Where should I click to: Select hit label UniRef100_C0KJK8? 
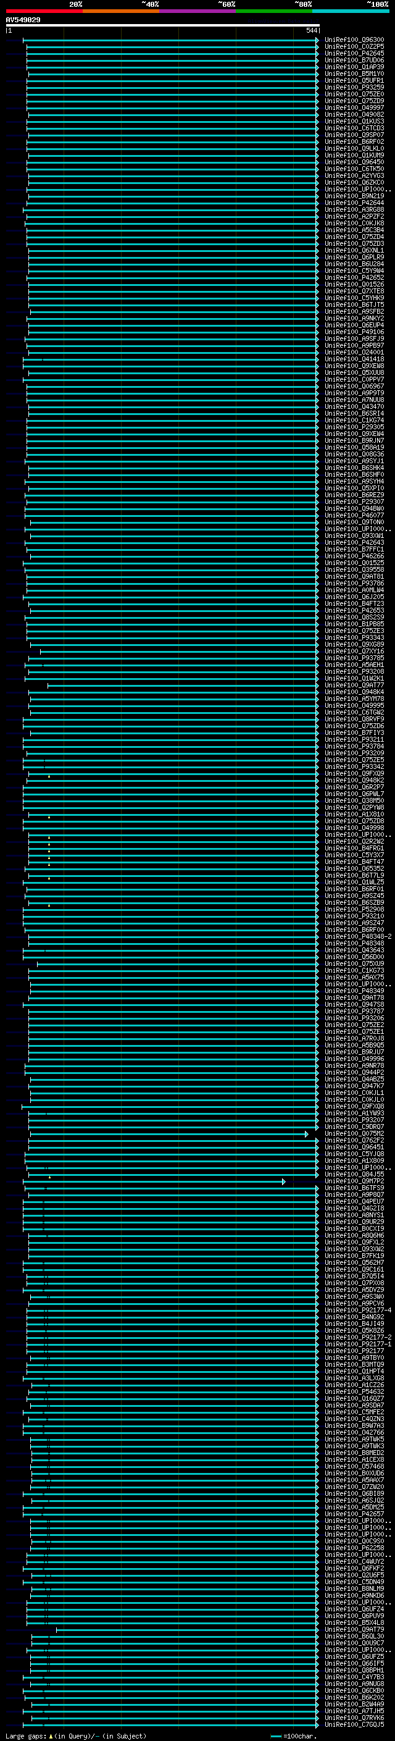pos(354,223)
